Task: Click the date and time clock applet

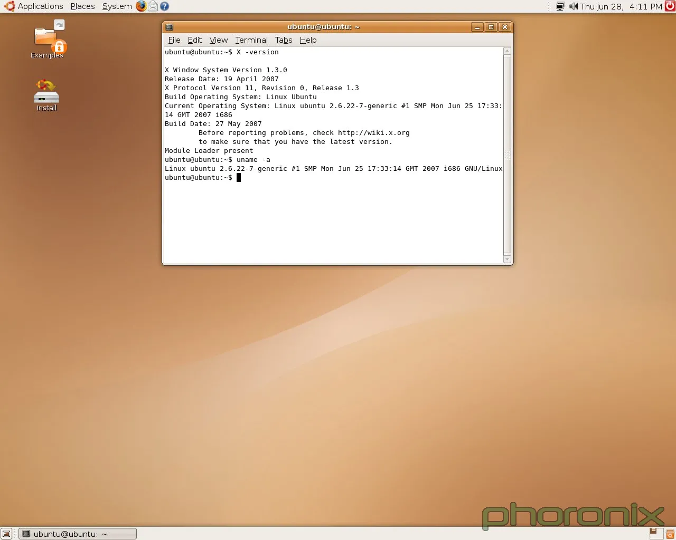Action: pos(621,6)
